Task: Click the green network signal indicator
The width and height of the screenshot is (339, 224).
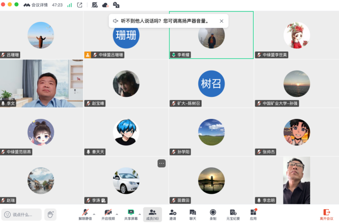Action: (69, 5)
